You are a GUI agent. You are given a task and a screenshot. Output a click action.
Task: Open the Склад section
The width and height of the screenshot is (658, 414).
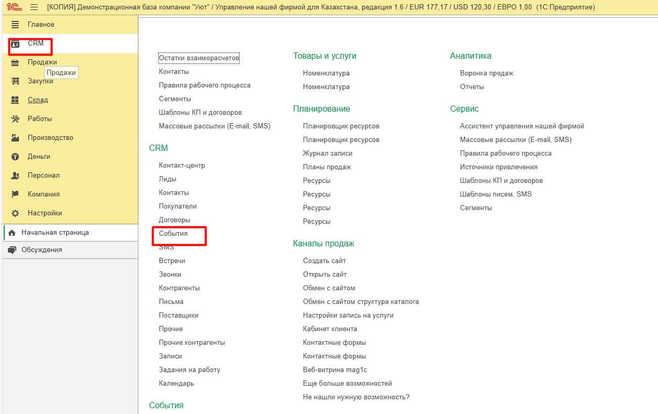70,100
